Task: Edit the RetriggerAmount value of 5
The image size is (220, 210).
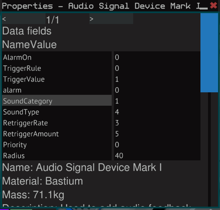Action: click(157, 134)
